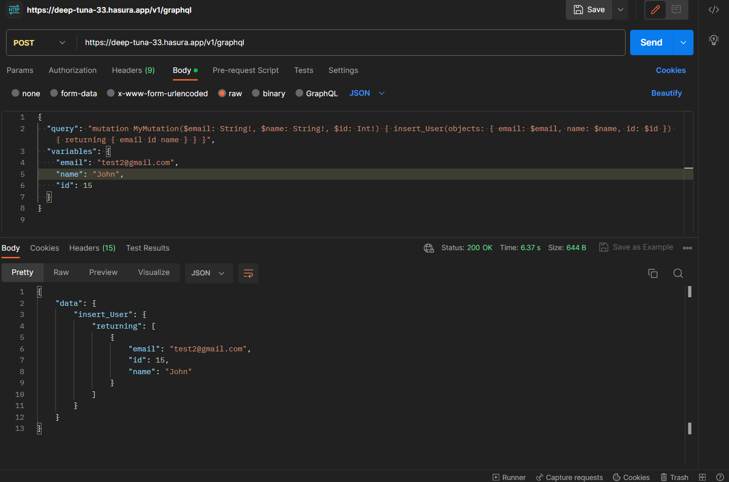The width and height of the screenshot is (729, 482).
Task: Toggle the two-pane layout icon
Action: point(702,477)
